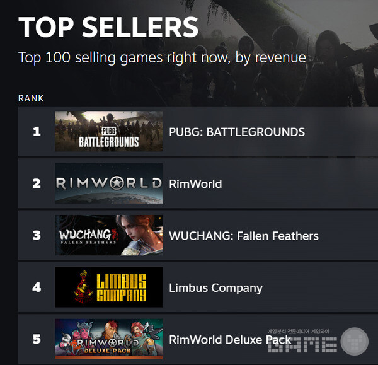
Task: Click the WUCHANG: Fallen Feathers title
Action: (x=244, y=236)
